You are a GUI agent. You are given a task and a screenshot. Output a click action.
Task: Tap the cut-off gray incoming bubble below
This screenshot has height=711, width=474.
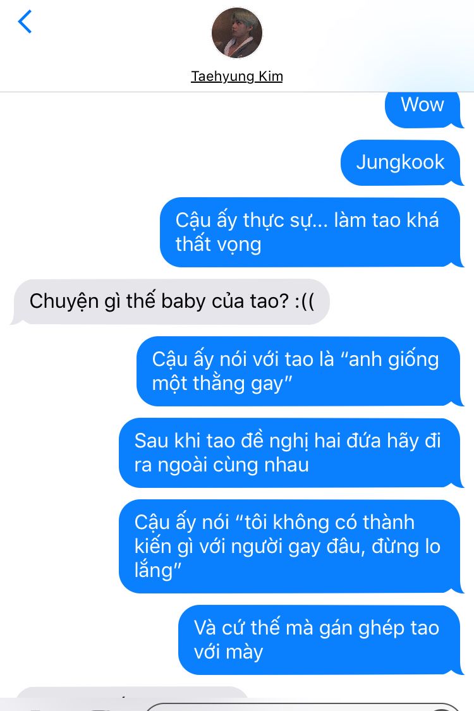tap(133, 692)
